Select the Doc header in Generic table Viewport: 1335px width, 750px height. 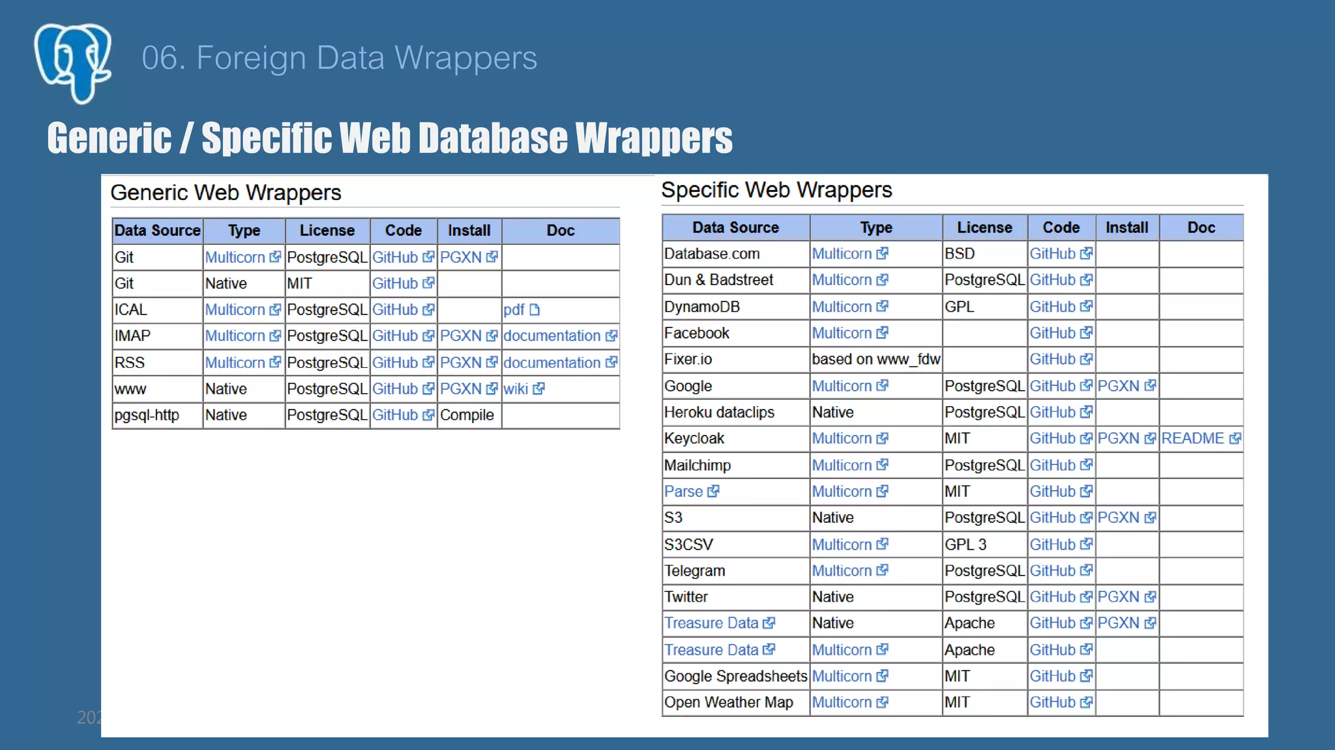[561, 230]
